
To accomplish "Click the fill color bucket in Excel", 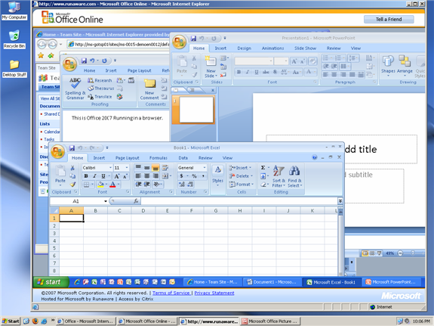I will 100,185.
